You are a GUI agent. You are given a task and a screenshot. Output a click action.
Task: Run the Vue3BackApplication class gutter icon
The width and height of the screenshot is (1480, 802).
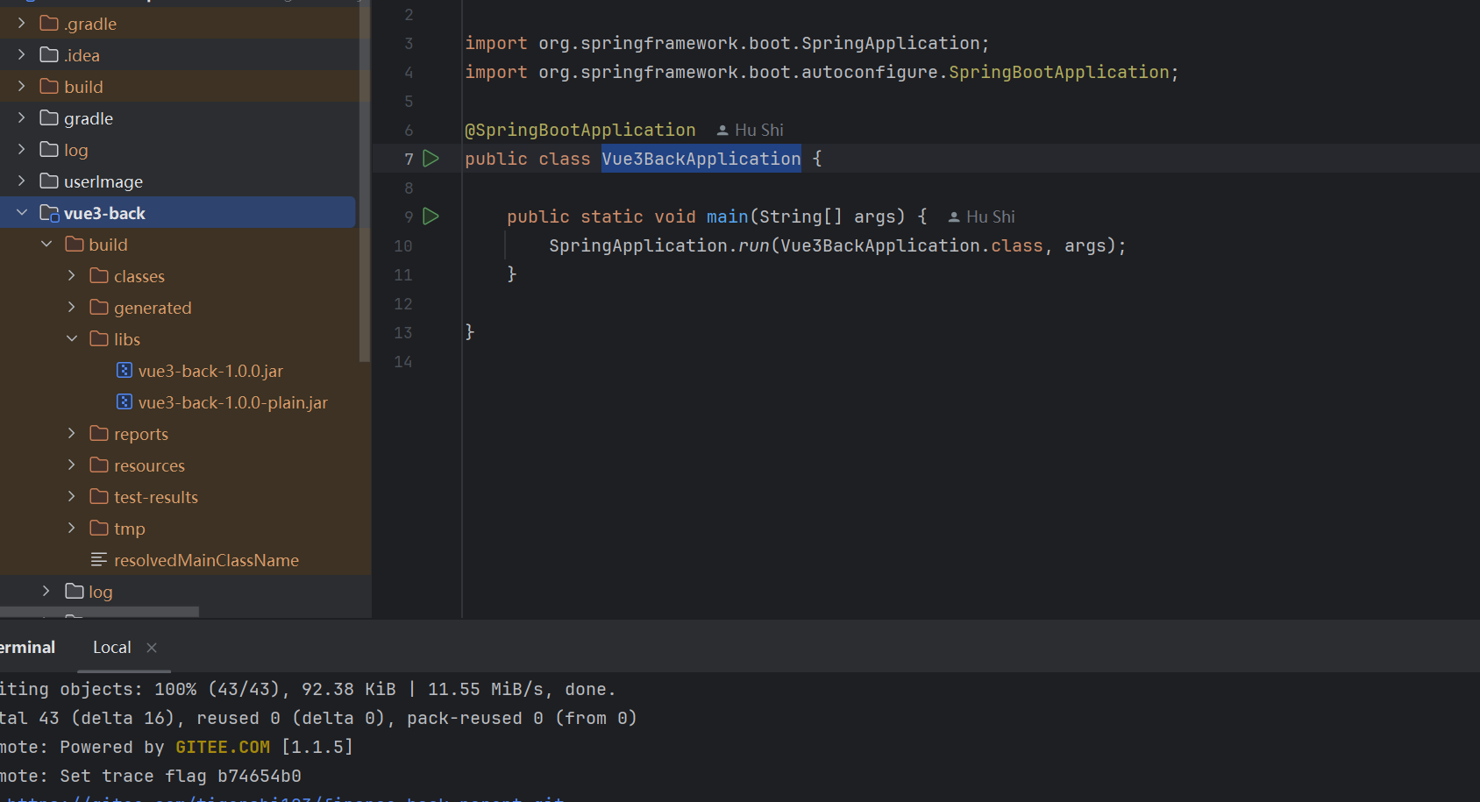(430, 159)
